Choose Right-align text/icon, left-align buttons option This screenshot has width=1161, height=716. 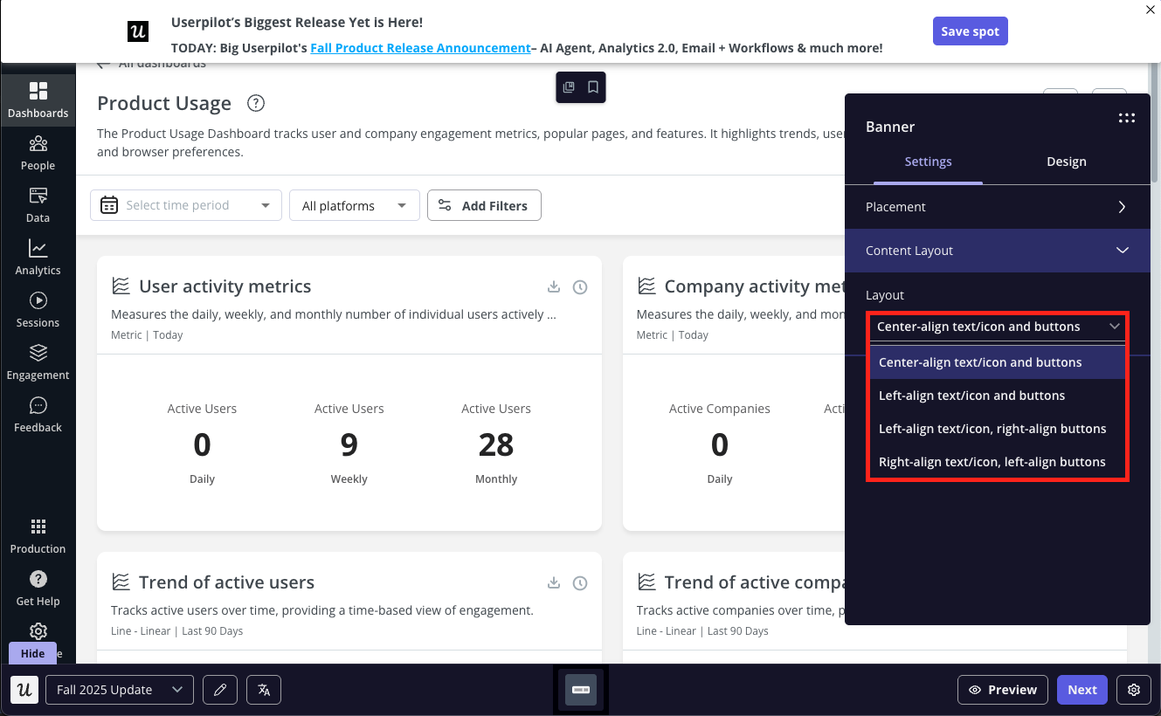pos(998,462)
